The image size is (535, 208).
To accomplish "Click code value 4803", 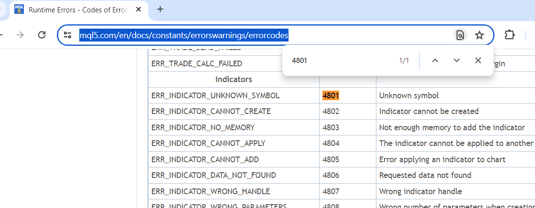I will tap(331, 127).
